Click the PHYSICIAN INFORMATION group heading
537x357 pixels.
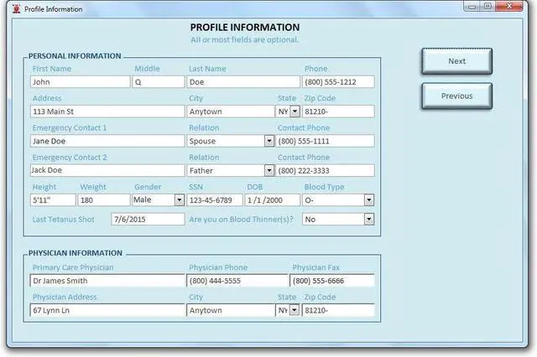[76, 253]
